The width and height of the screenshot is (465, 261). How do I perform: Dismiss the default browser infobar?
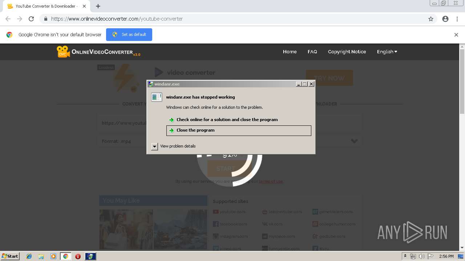click(456, 35)
